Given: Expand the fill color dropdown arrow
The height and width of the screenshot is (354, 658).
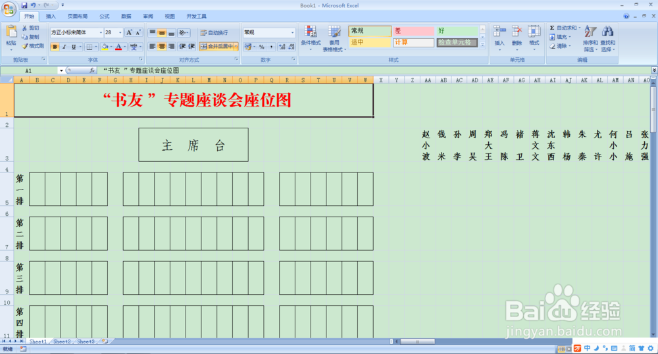Looking at the screenshot, I should click(111, 47).
